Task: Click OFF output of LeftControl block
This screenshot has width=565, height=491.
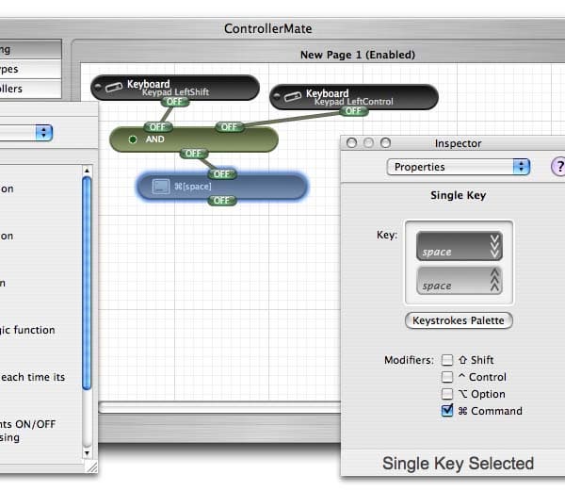Action: [353, 111]
